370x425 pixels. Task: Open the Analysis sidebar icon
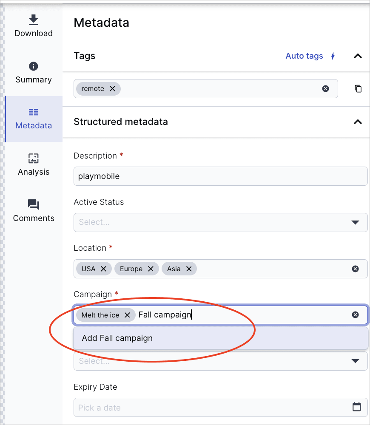pos(33,158)
